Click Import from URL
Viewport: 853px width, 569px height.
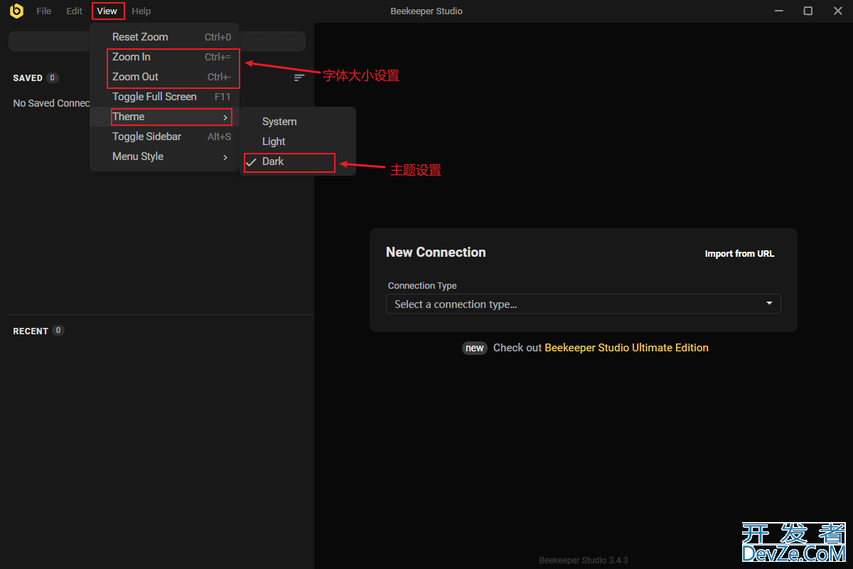pyautogui.click(x=739, y=254)
